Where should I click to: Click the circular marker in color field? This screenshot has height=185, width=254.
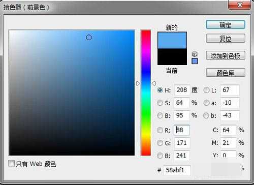(89, 37)
